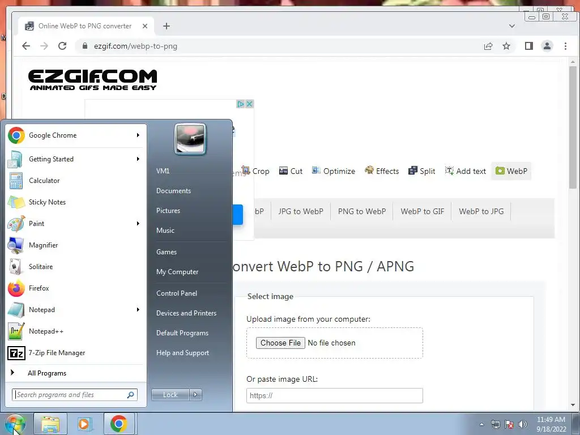This screenshot has width=580, height=435.
Task: Show hidden tray icons arrow
Action: click(481, 424)
